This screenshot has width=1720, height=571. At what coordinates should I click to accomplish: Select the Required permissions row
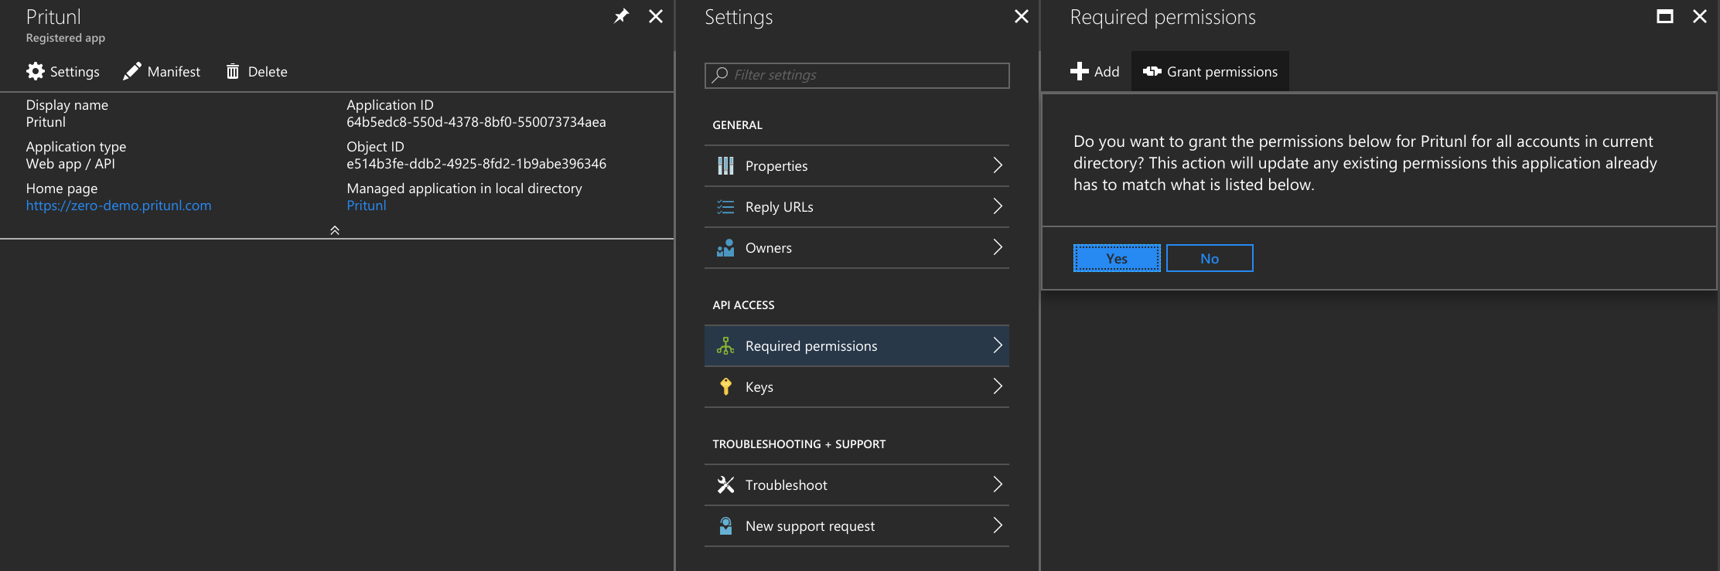click(x=857, y=345)
